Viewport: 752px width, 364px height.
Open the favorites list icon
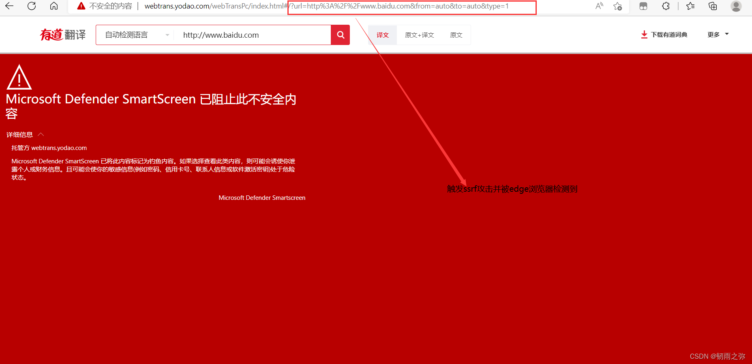click(x=691, y=6)
